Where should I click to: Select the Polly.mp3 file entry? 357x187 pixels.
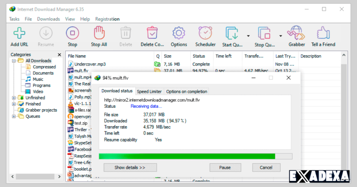point(83,97)
